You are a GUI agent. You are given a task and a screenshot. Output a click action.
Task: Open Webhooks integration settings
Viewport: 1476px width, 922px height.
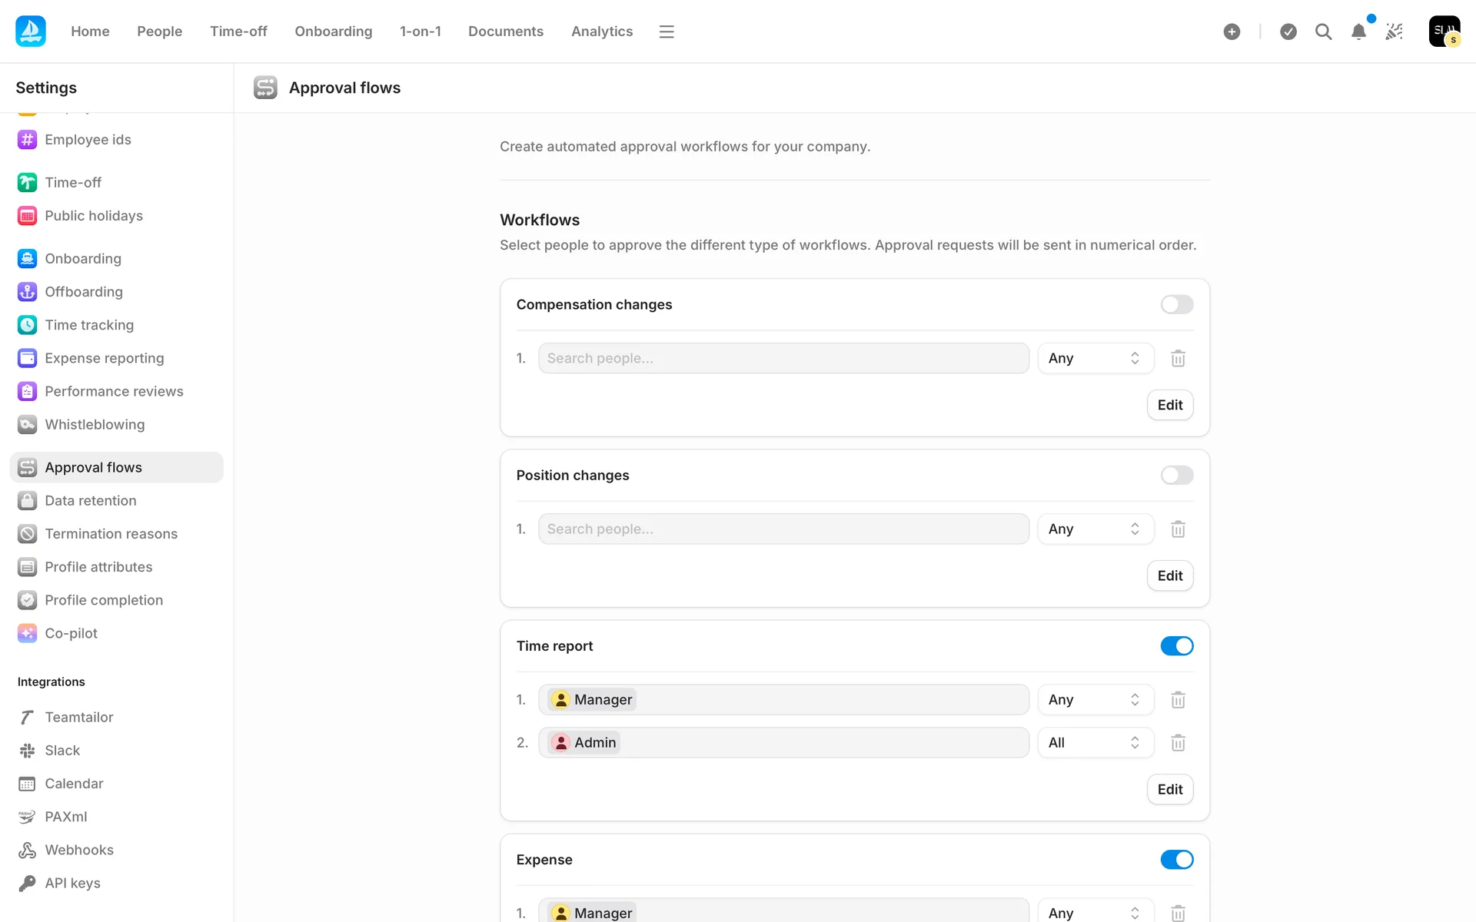[78, 850]
